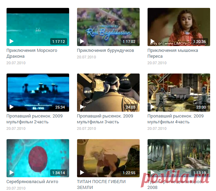216x191 pixels.
Task: Open title link Приключения мышонка Переса
Action: tap(173, 53)
